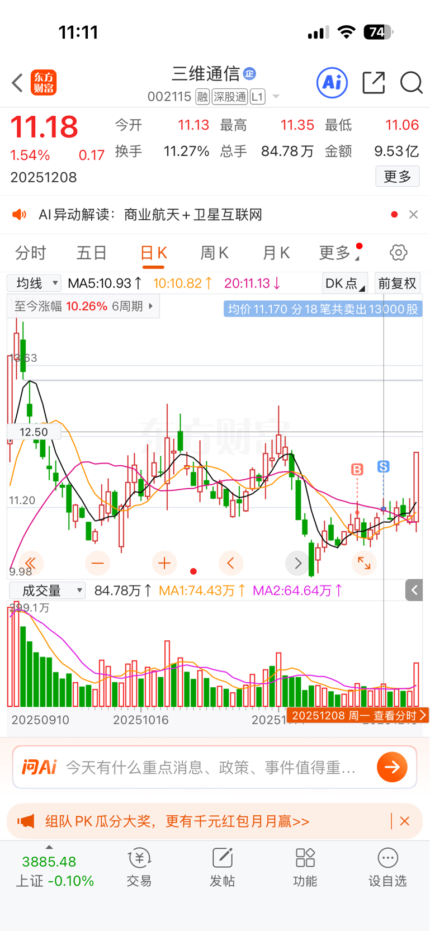
Task: Switch to 五日 tab
Action: 92,253
